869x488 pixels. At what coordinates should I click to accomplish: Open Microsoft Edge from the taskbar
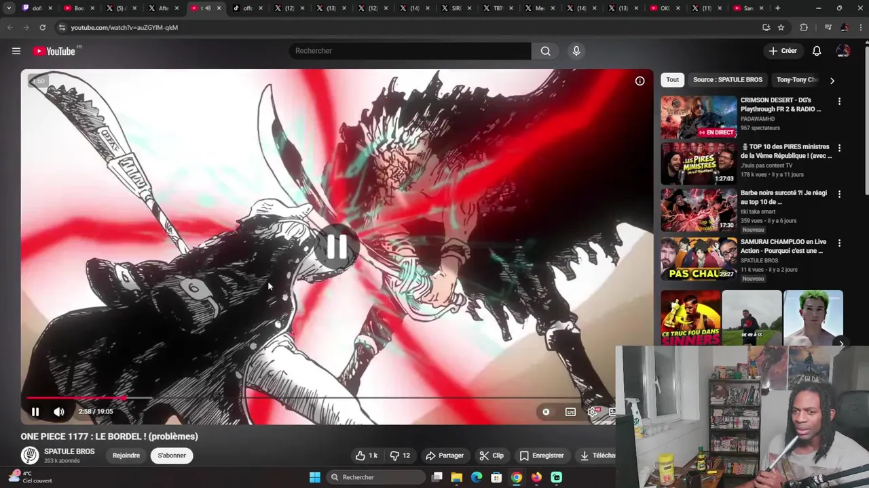[x=477, y=477]
